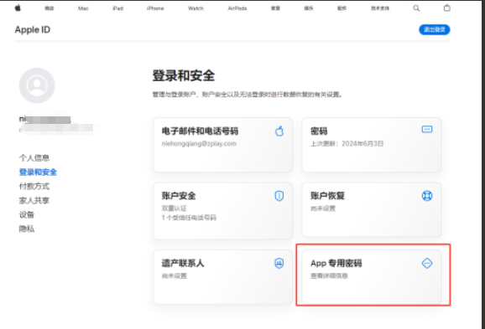The height and width of the screenshot is (329, 485).
Task: Click the niehongqiang@zplay.com email text
Action: [199, 144]
